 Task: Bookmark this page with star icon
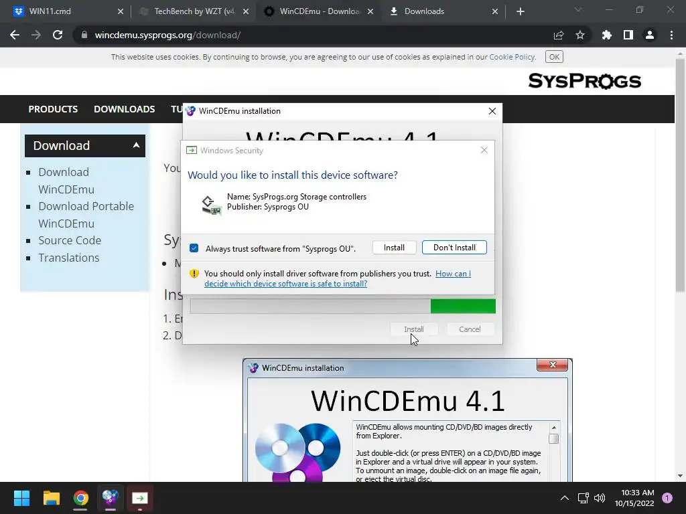580,35
